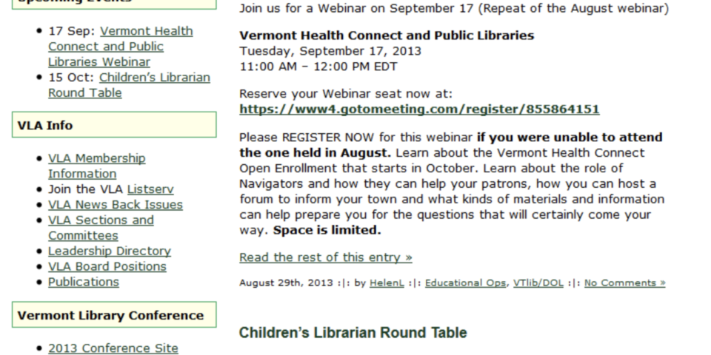Open Children's Librarian Round Table event link
The image size is (711, 355).
(x=154, y=78)
